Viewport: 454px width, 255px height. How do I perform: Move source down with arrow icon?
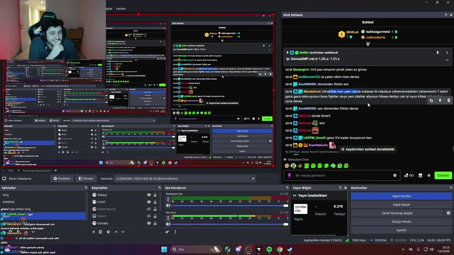[123, 232]
